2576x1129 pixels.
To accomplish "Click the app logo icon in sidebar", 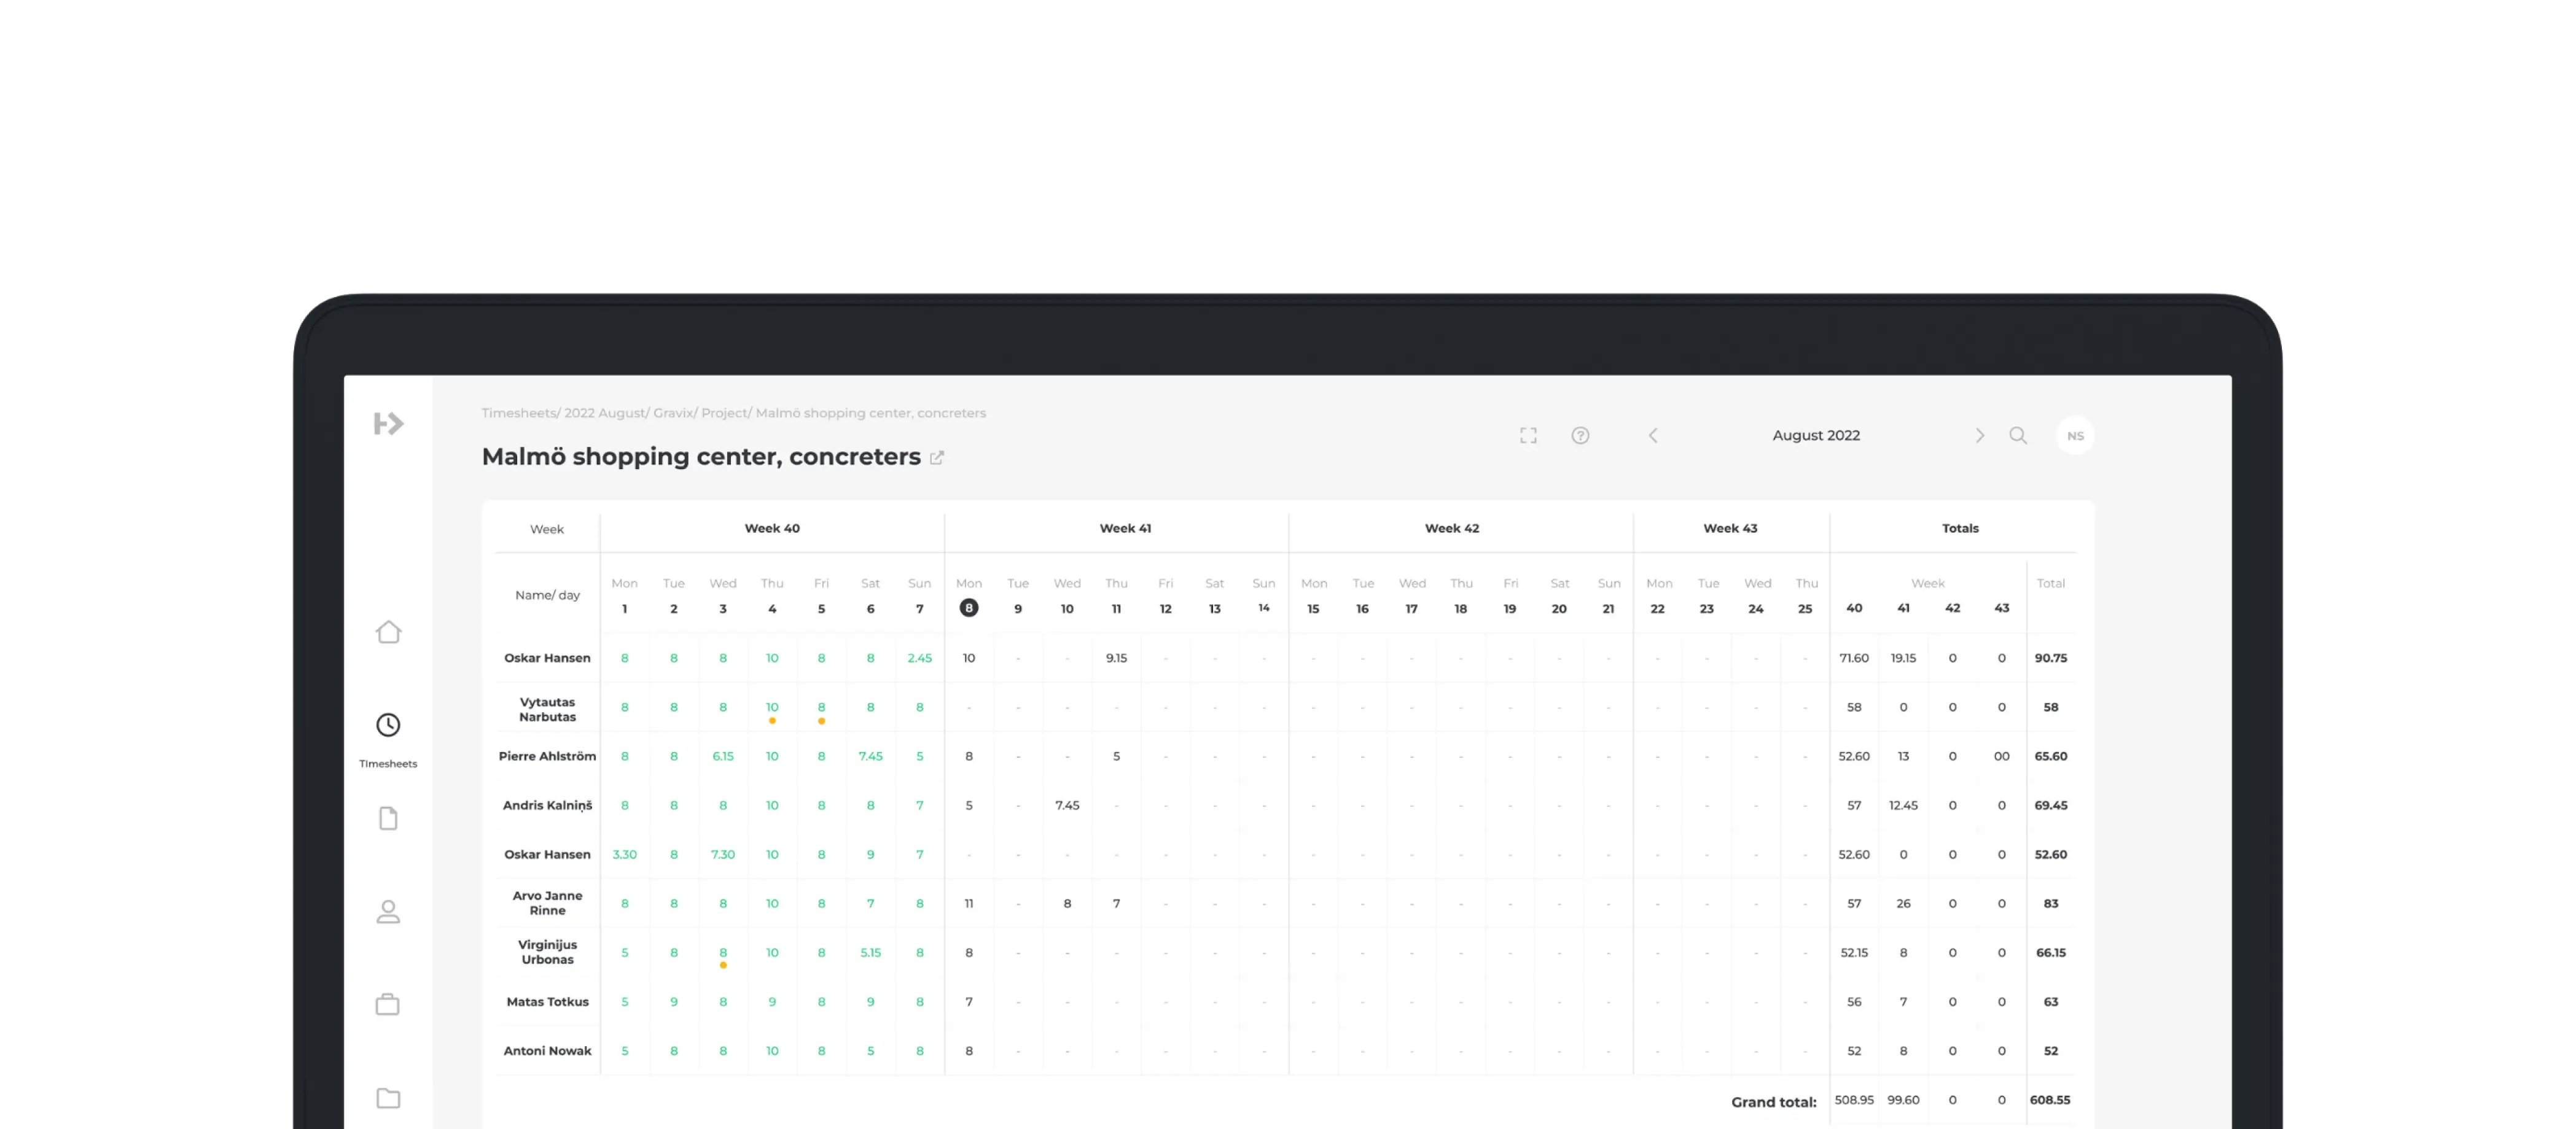I will click(389, 424).
